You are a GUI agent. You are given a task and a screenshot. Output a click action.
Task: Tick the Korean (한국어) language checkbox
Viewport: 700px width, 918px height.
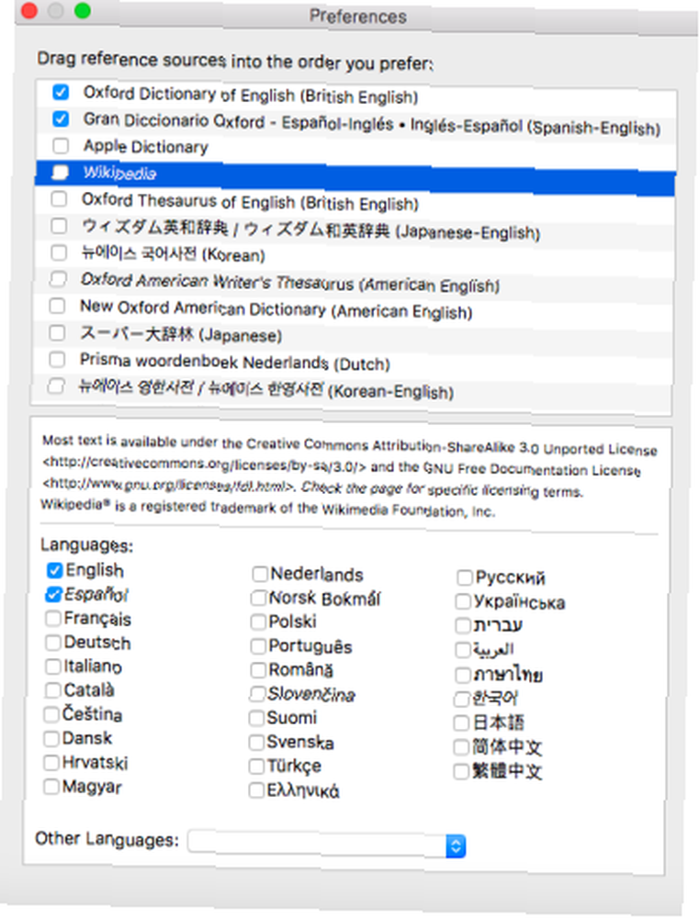(462, 699)
